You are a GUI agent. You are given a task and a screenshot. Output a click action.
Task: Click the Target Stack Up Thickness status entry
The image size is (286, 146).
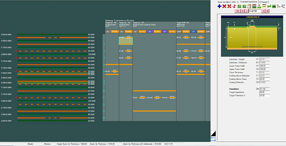[x=72, y=144]
